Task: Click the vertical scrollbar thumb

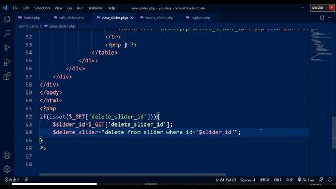Action: pyautogui.click(x=334, y=132)
